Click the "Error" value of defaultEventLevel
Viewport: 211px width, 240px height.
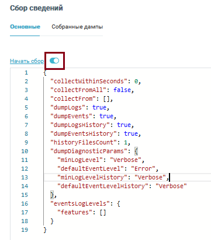pos(143,168)
